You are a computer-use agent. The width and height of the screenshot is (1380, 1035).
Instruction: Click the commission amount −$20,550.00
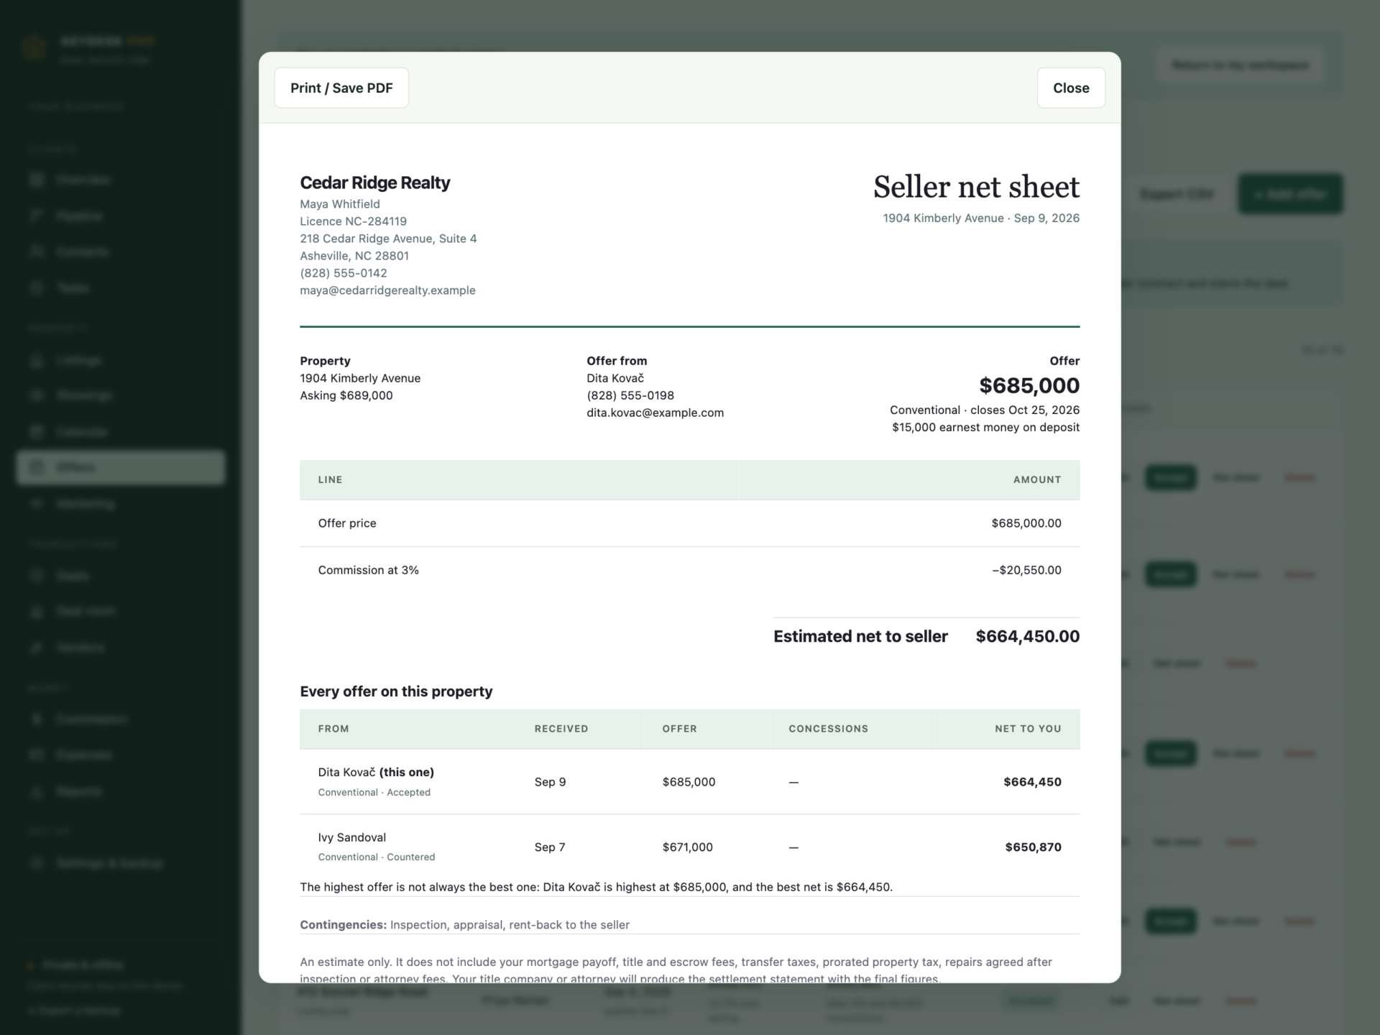[x=1026, y=570]
